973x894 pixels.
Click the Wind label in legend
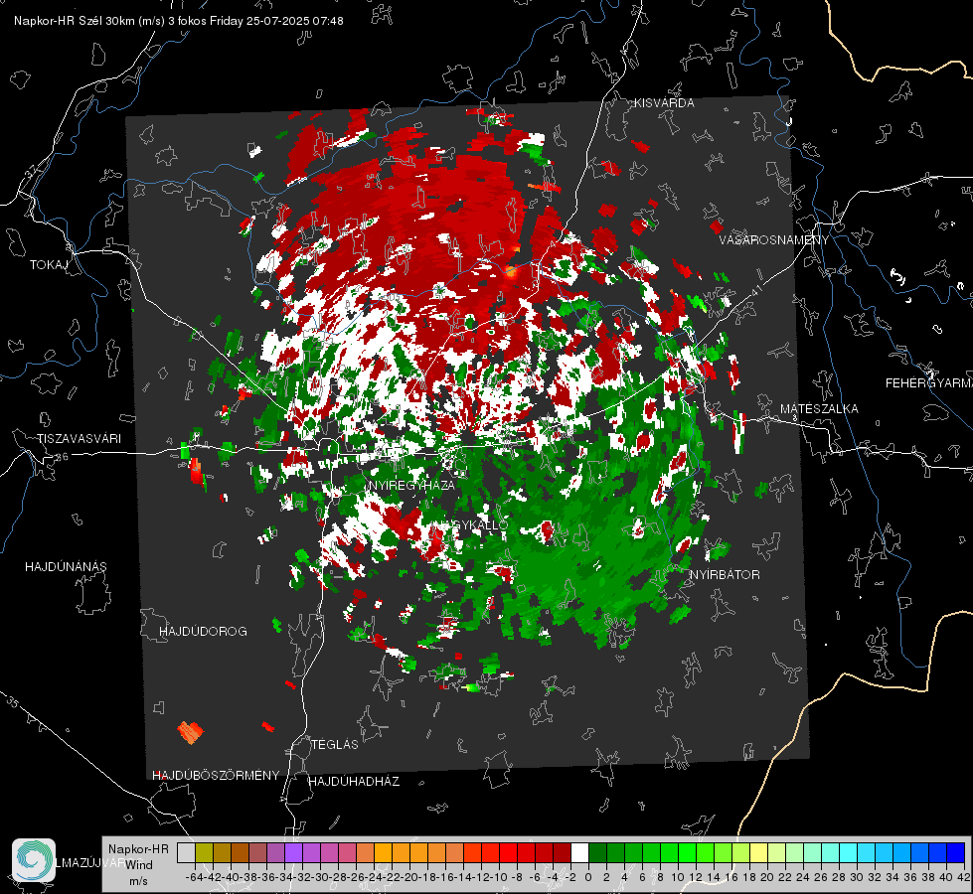[x=139, y=865]
